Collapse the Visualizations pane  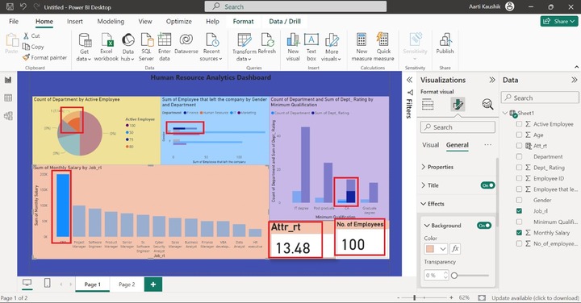(x=492, y=80)
